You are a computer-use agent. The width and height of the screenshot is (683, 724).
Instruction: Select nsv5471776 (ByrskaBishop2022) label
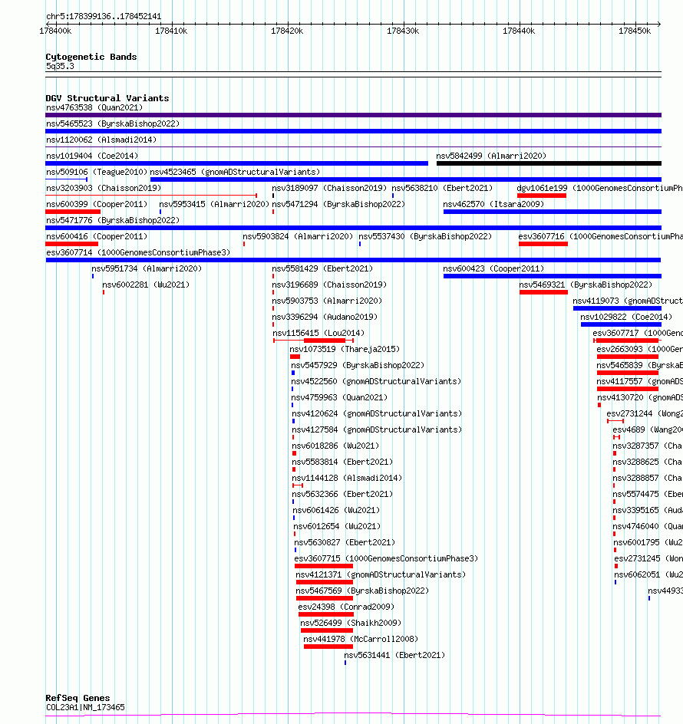tap(113, 220)
